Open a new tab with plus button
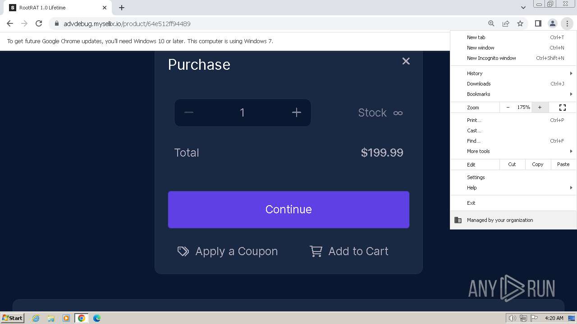Image resolution: width=577 pixels, height=324 pixels. [x=122, y=8]
